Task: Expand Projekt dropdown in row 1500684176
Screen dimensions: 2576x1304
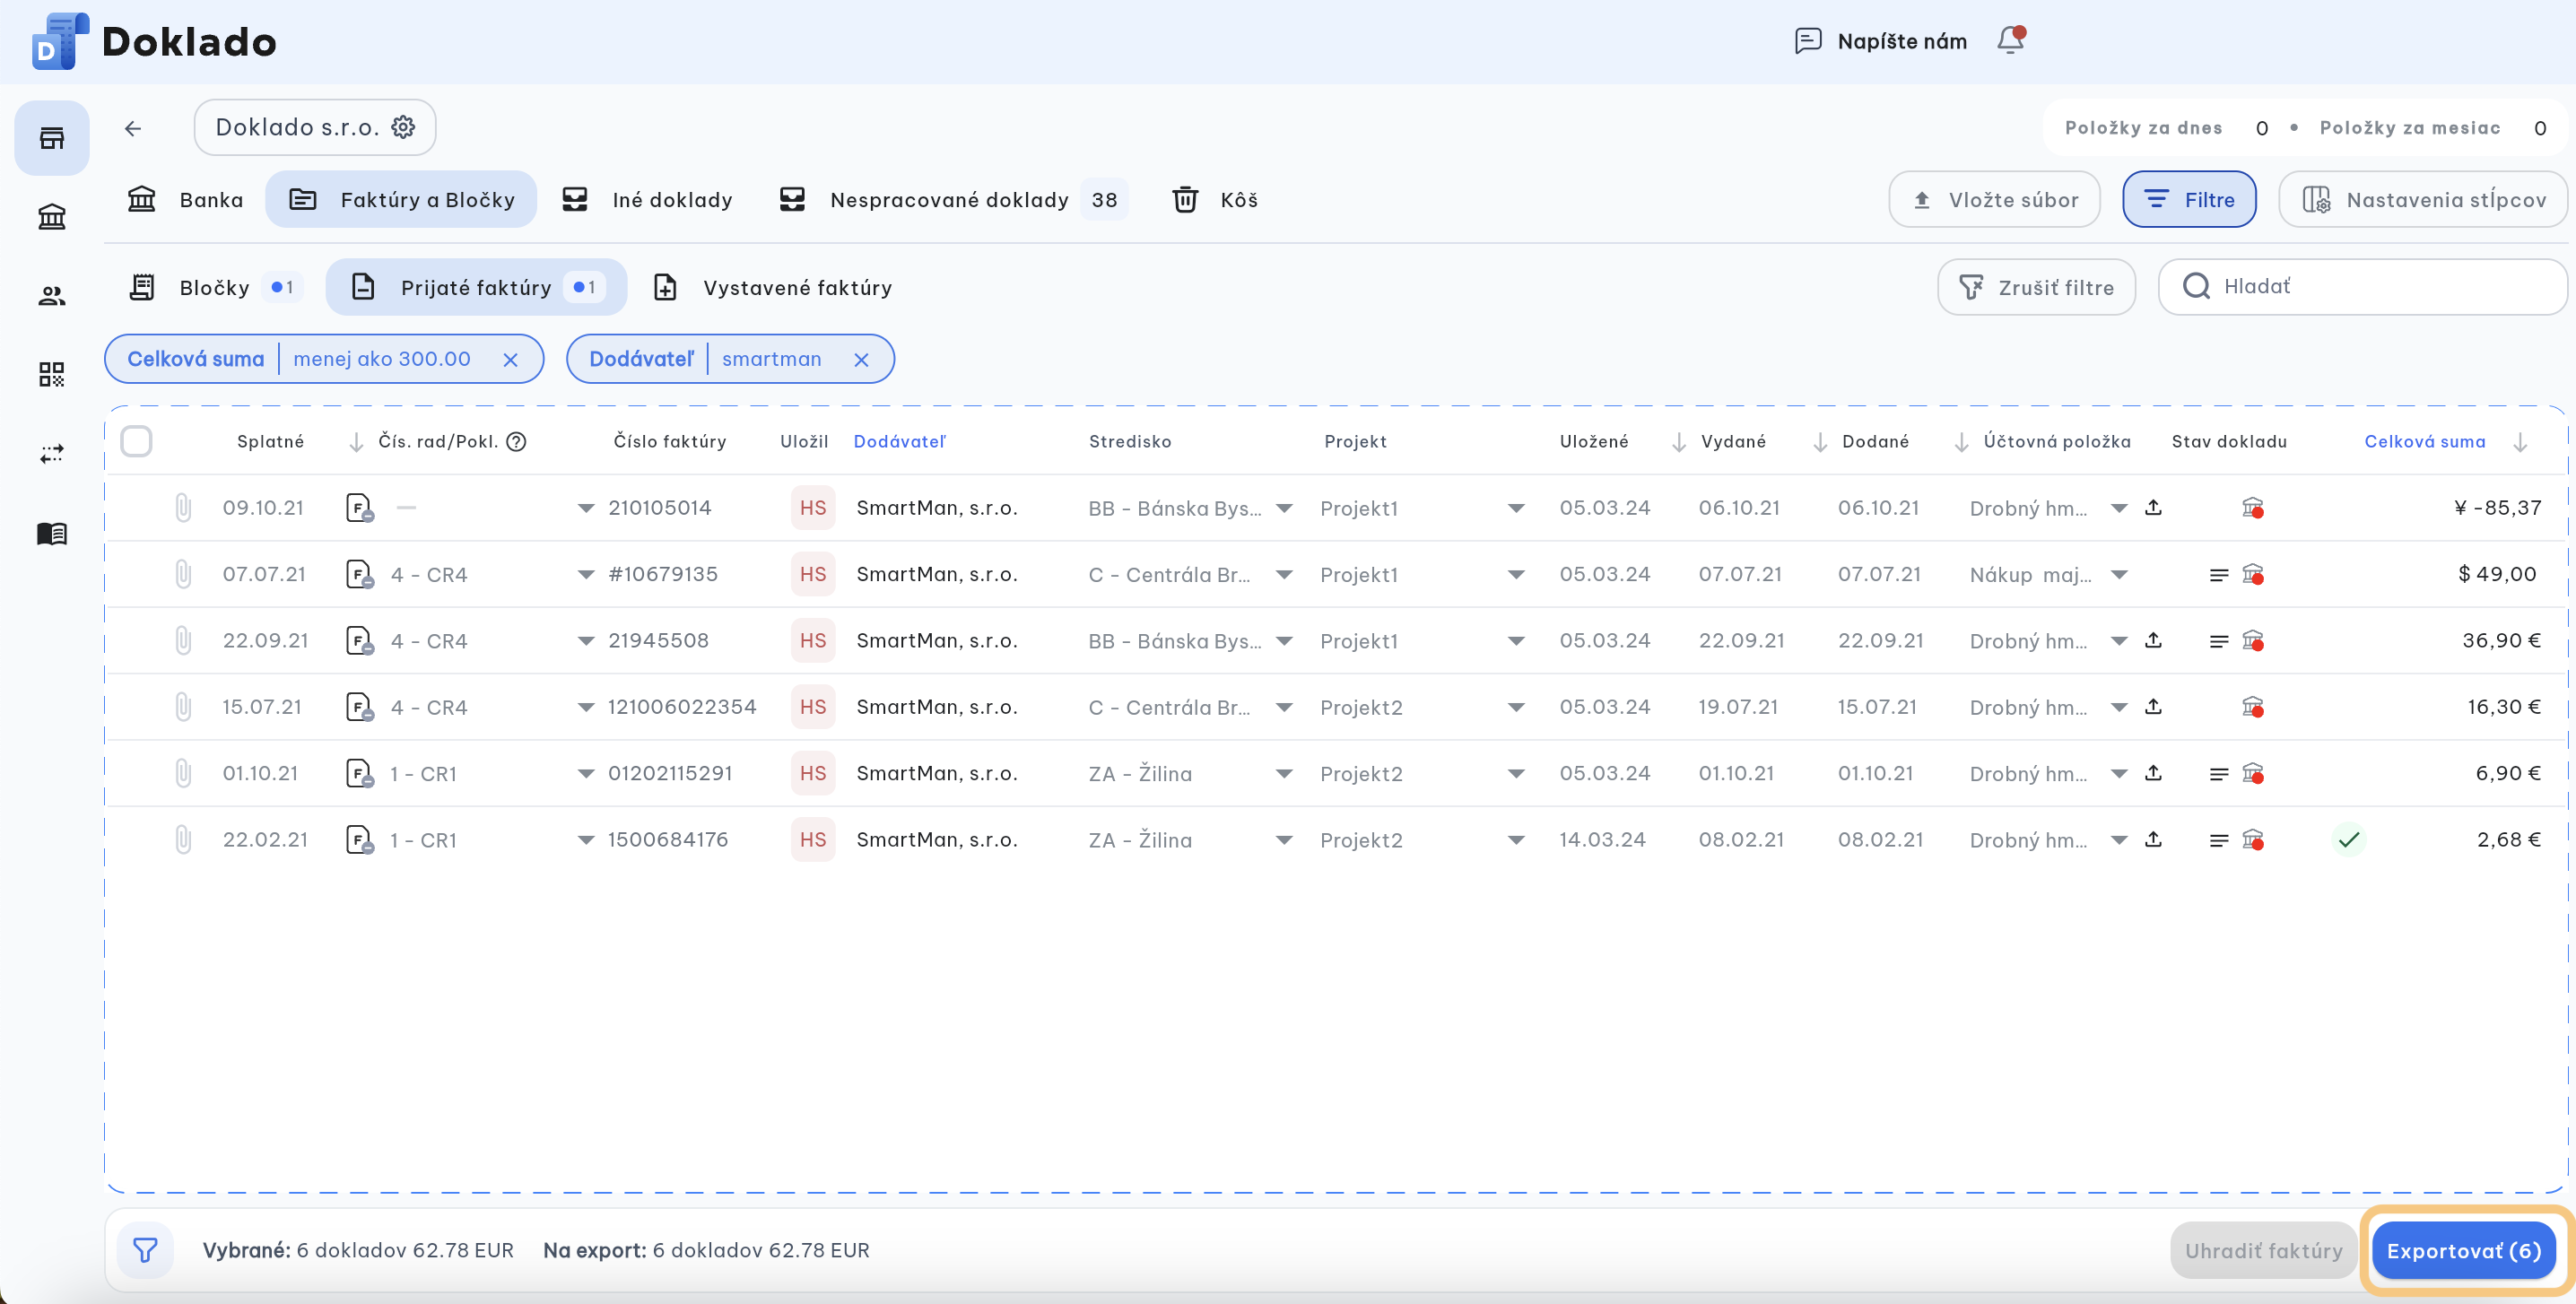Action: pos(1517,840)
